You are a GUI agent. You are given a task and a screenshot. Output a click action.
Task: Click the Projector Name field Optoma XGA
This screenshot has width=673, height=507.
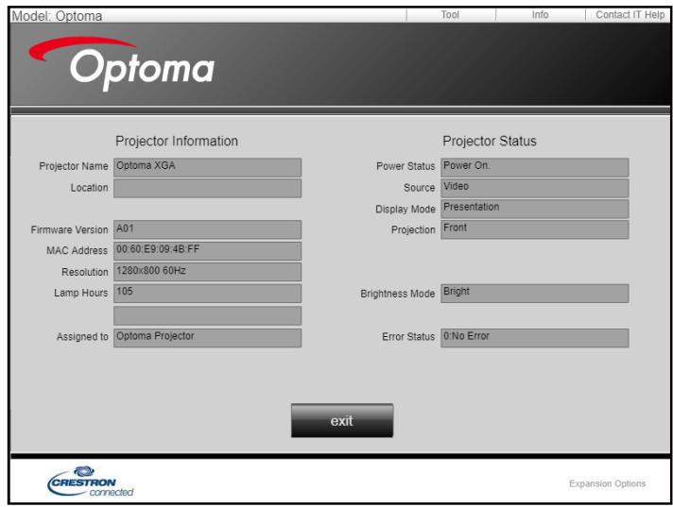click(207, 167)
